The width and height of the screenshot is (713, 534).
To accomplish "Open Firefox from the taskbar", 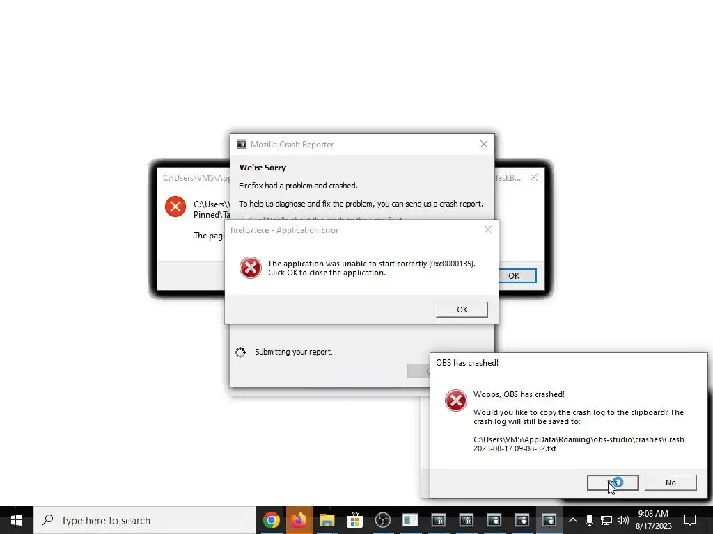I will point(299,520).
